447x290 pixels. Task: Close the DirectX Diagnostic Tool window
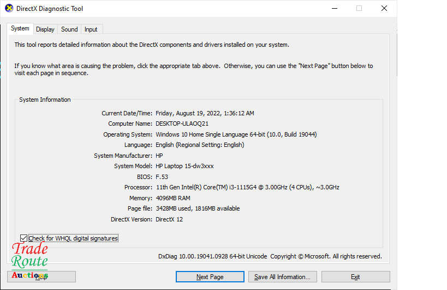point(384,9)
